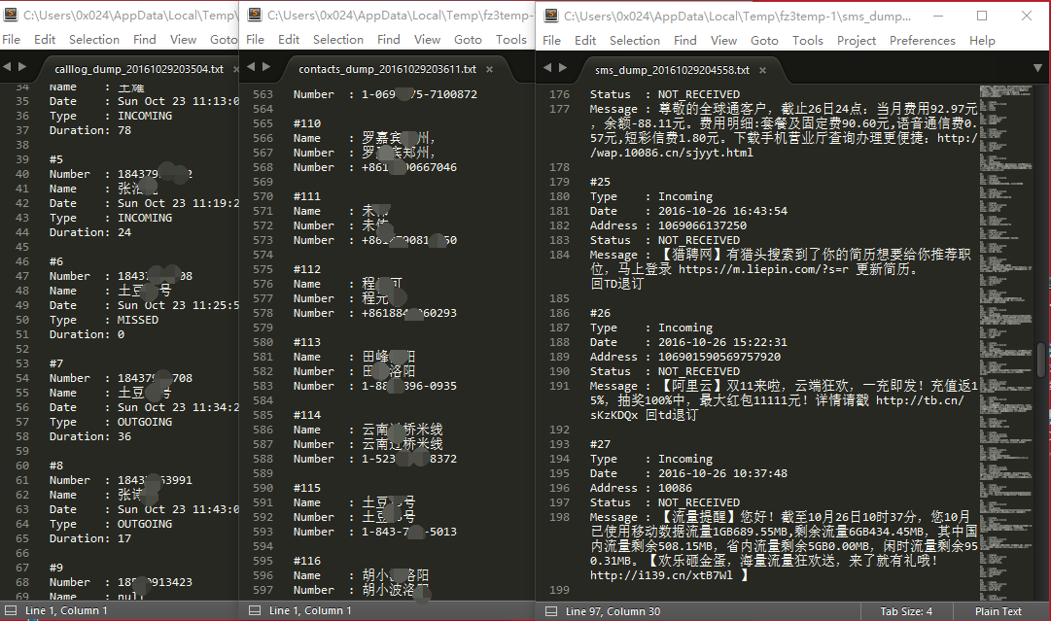1051x621 pixels.
Task: Select the contacts_dump_20161029203611.txt tab
Action: pos(387,69)
